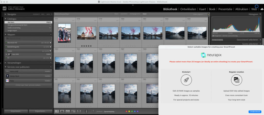
Task: Click Instellen for Adobe Stock
Action: [48, 76]
